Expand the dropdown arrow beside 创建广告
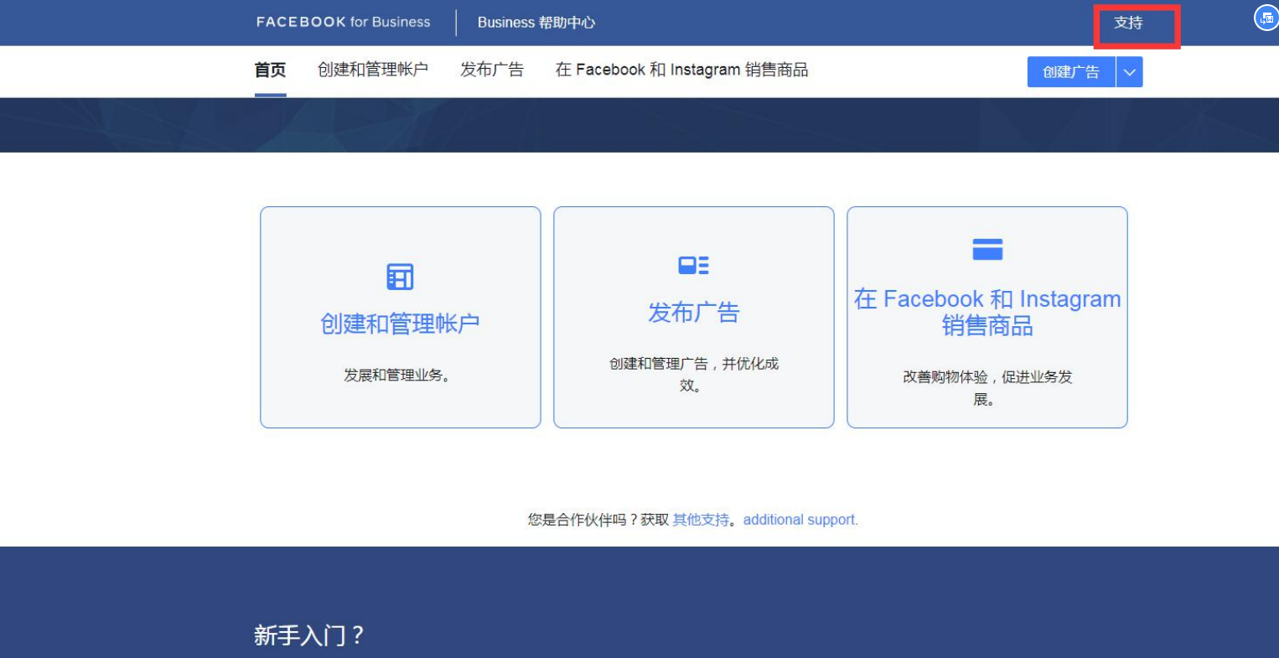The width and height of the screenshot is (1279, 658). 1129,72
